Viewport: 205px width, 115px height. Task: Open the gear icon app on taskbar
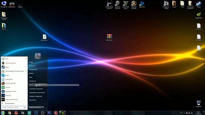pos(23,113)
